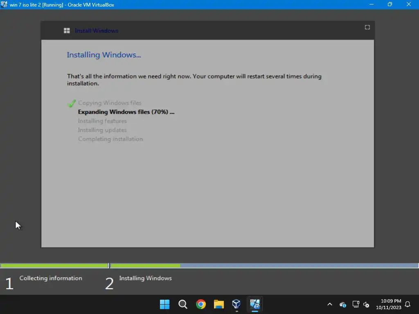Click the Installing Windows progress bar

coord(264,266)
